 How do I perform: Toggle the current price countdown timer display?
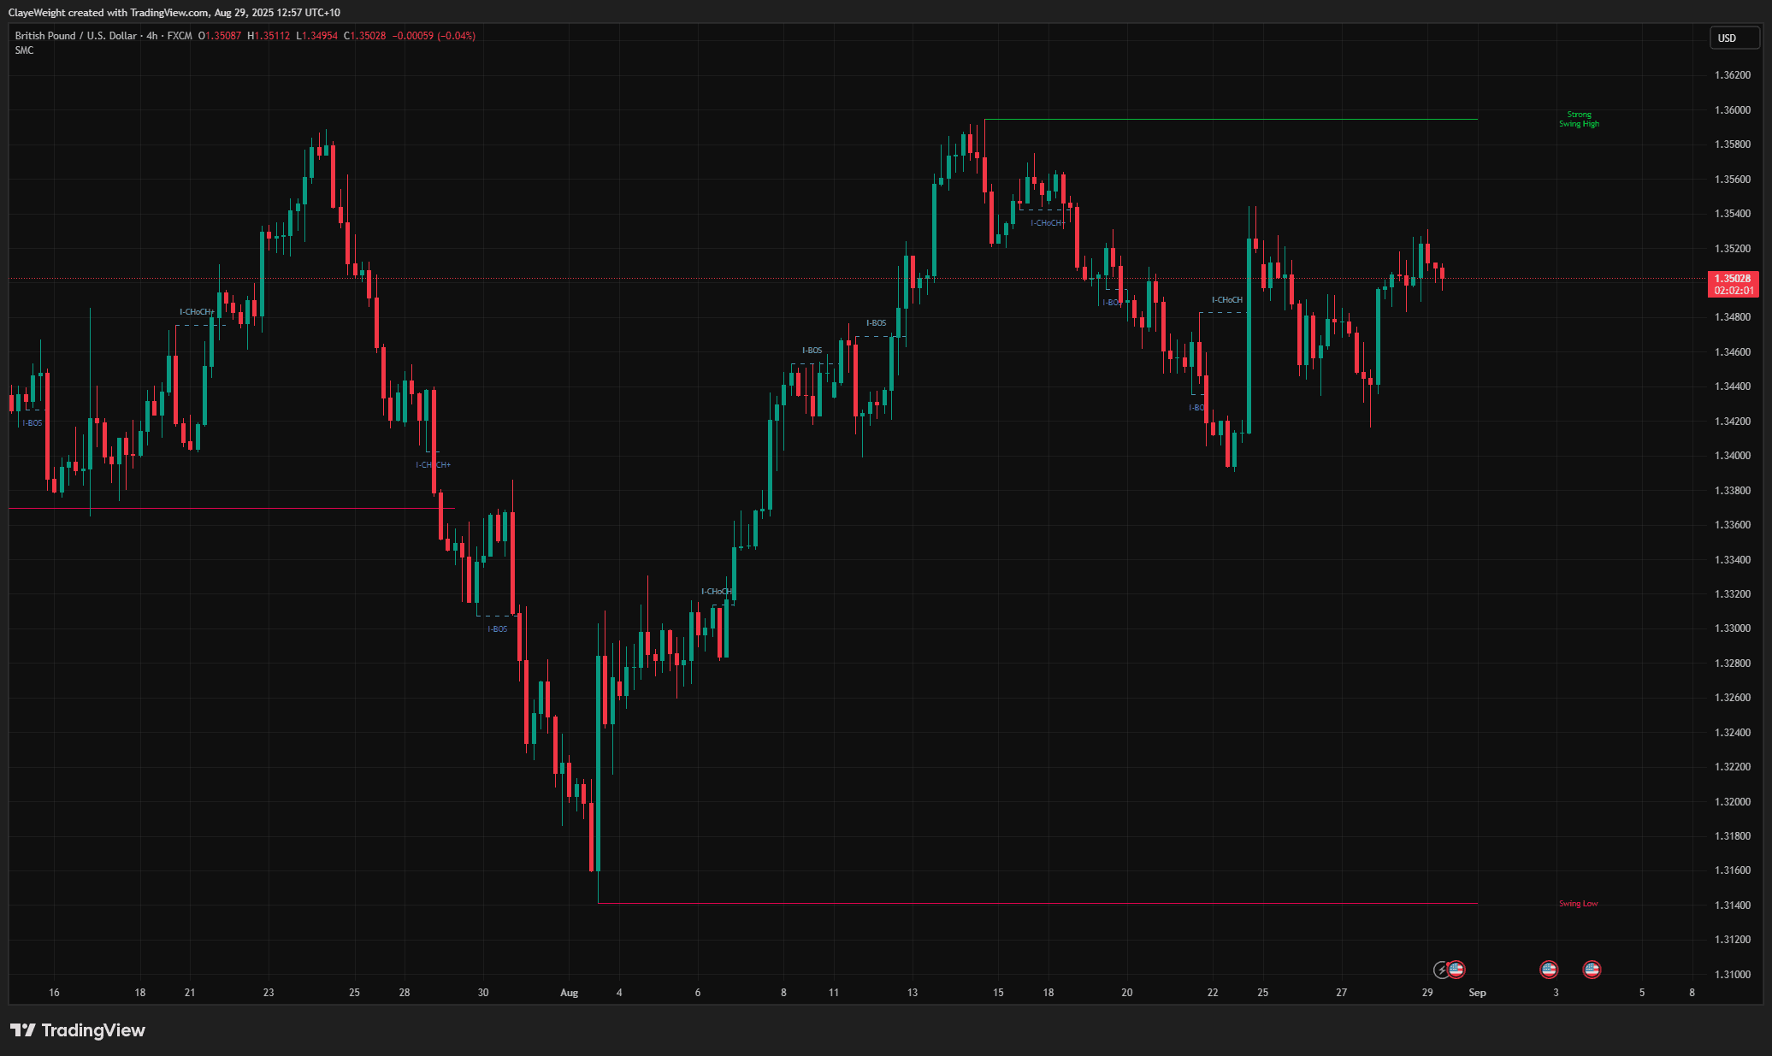1733,290
